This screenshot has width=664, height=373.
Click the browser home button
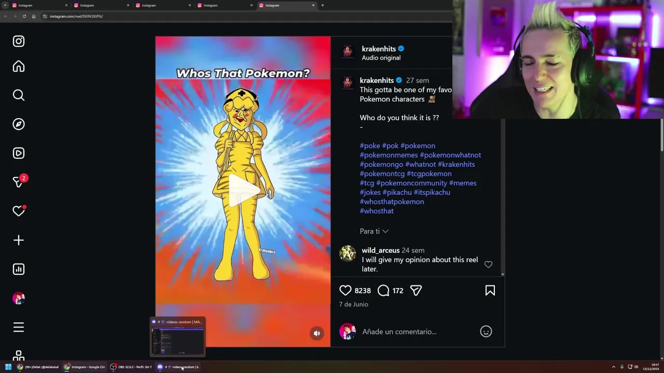tap(34, 16)
